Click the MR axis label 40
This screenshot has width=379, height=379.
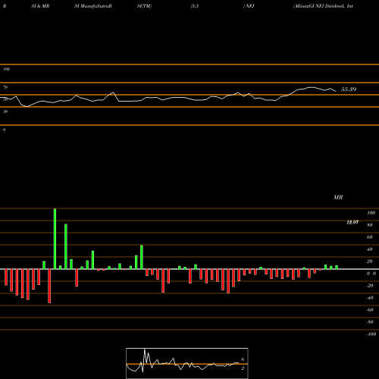pos(370,249)
